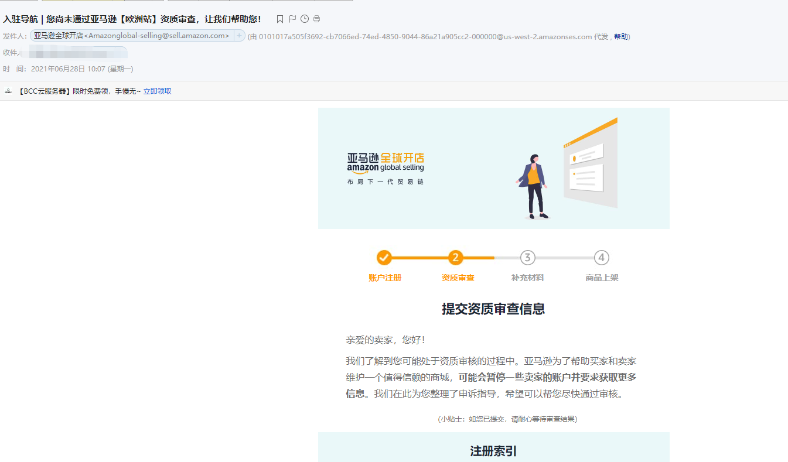Viewport: 788px width, 462px height.
Task: Click the BCC cloud server ad icon
Action: tap(9, 91)
